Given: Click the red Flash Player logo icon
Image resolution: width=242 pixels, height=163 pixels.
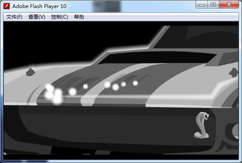Looking at the screenshot, I should [7, 6].
